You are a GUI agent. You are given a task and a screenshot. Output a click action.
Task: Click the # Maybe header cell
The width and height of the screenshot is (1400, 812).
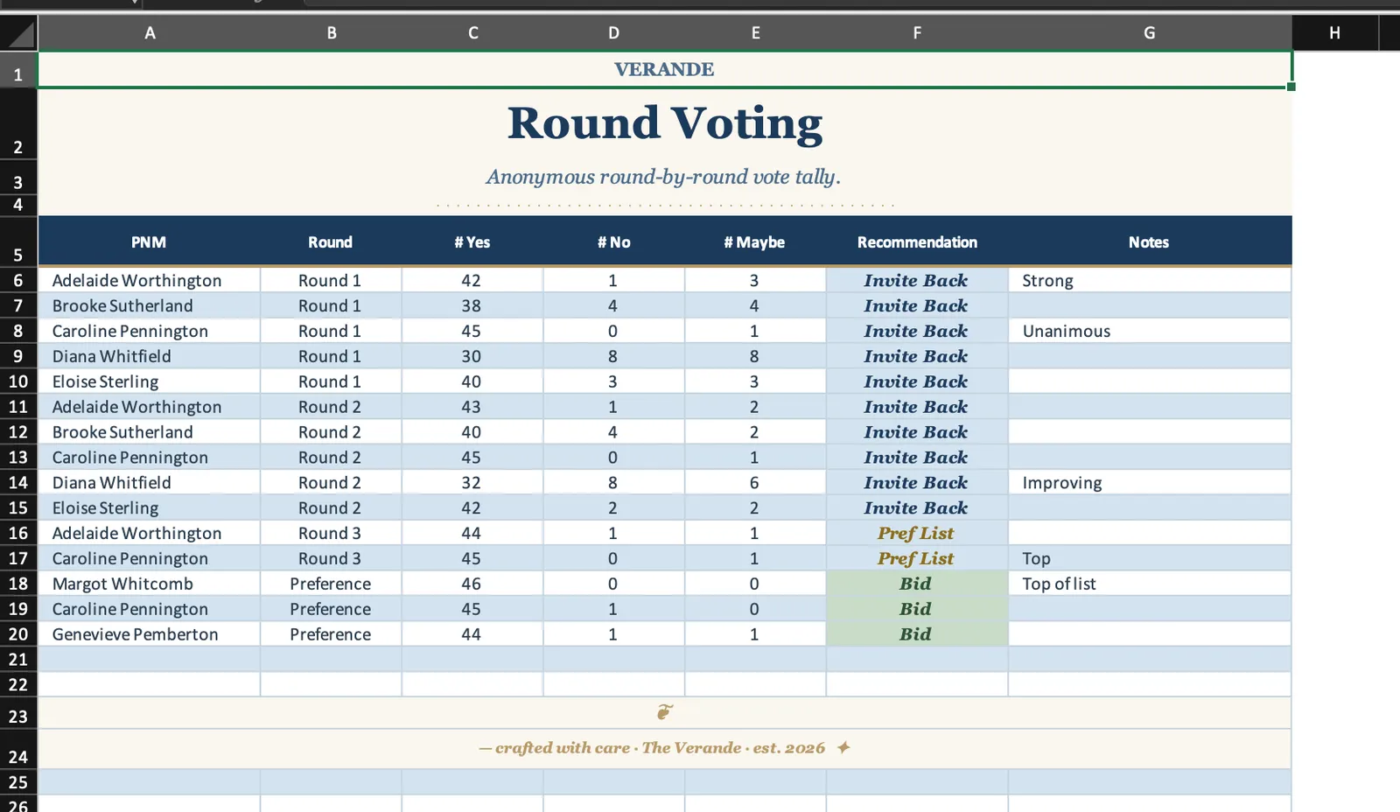point(755,242)
